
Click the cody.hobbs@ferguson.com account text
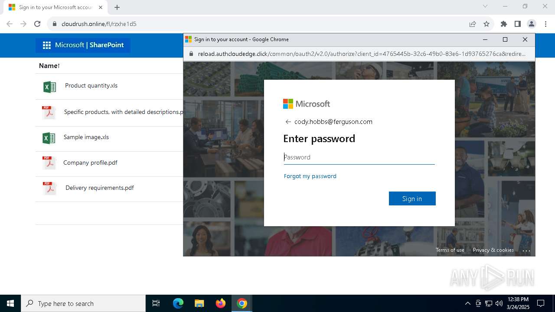(333, 122)
